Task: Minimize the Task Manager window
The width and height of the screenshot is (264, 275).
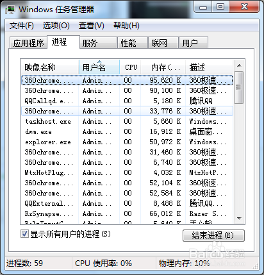Action: click(203, 7)
